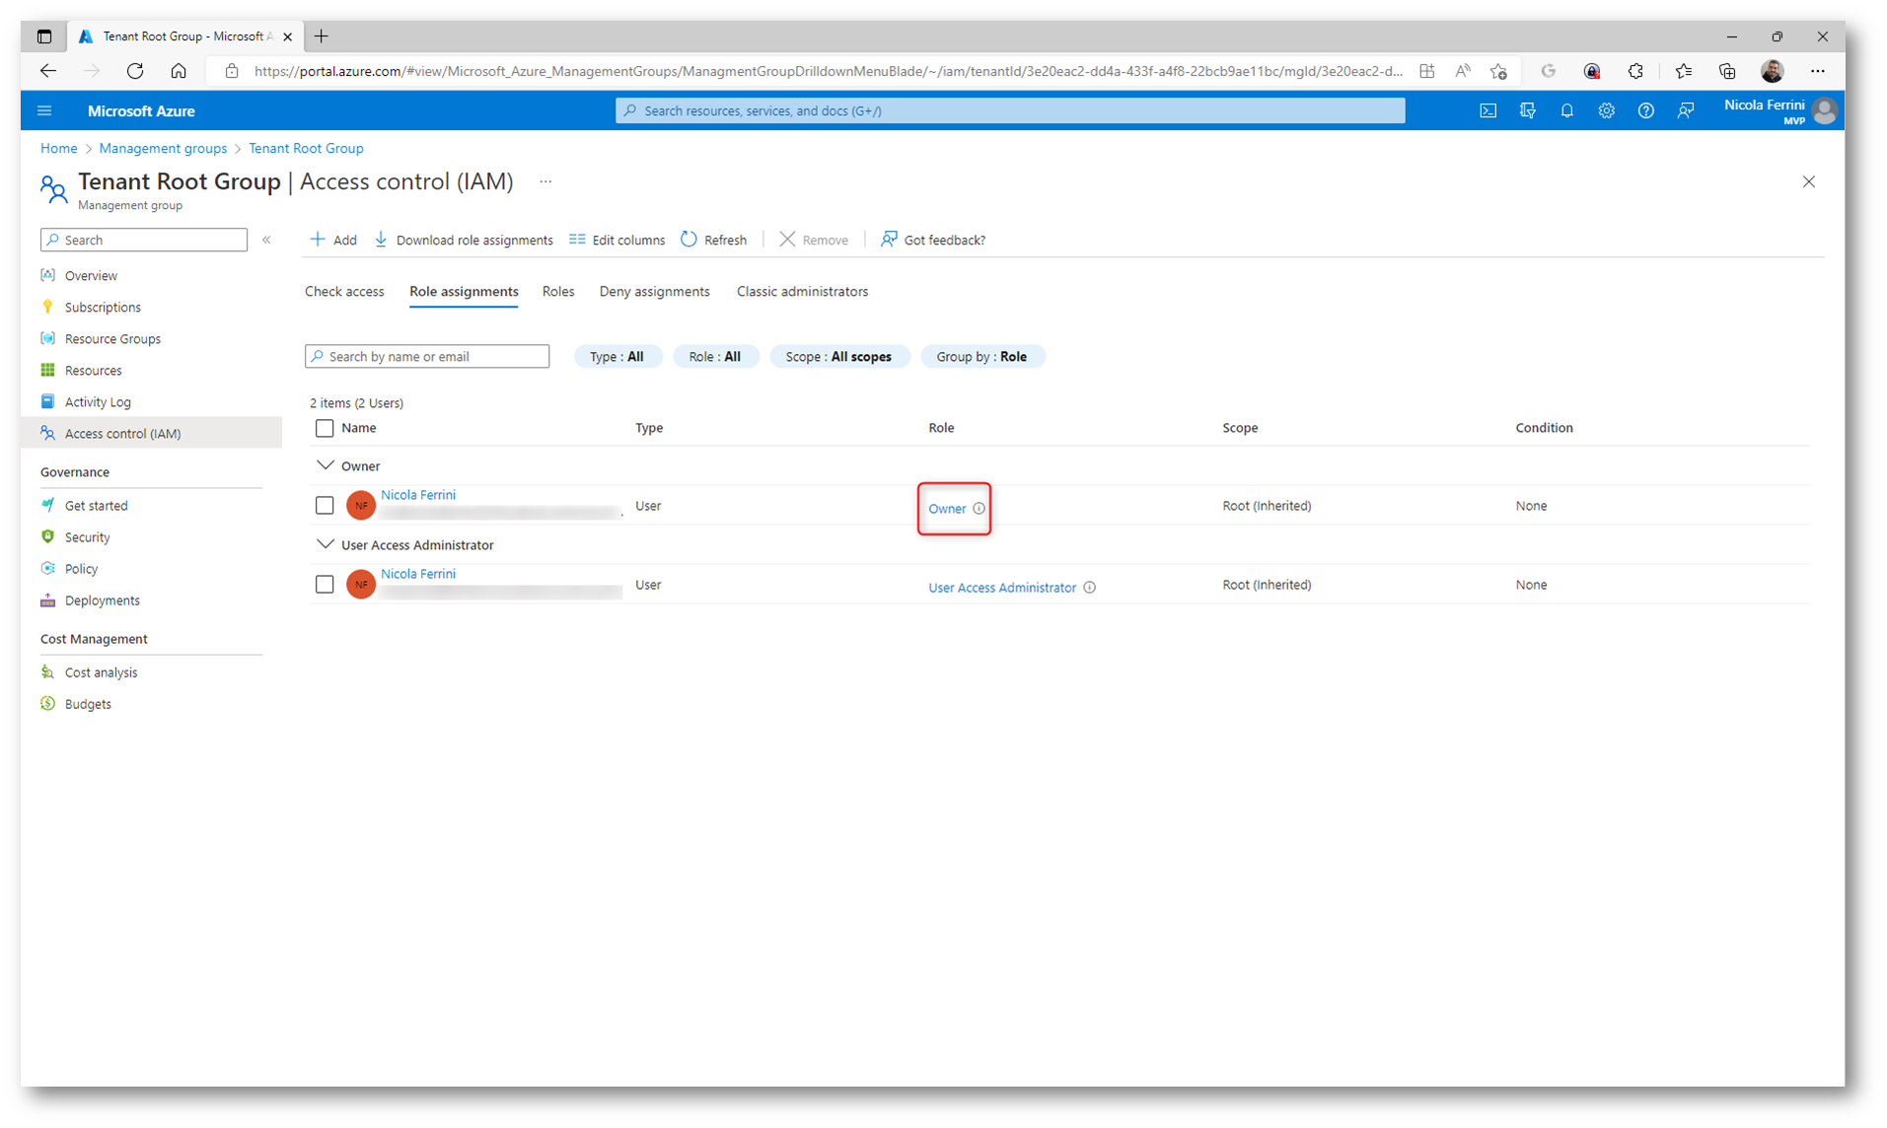Open Management groups breadcrumb link

163,148
